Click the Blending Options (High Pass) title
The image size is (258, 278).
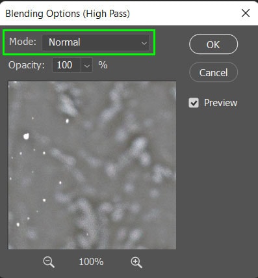click(68, 14)
